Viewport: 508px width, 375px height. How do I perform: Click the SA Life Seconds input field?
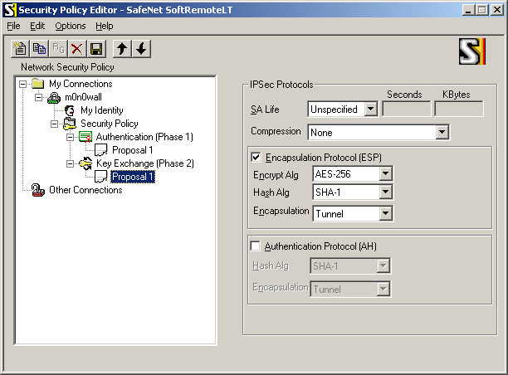tap(407, 109)
